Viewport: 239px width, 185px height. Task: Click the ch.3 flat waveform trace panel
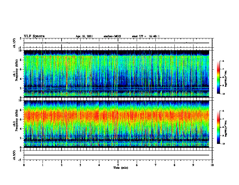[118, 155]
